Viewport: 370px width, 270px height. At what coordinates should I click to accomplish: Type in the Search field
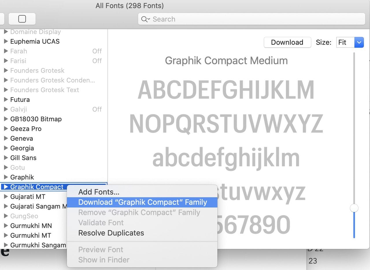pyautogui.click(x=254, y=19)
